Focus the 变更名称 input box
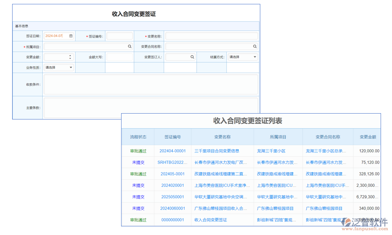 pyautogui.click(x=212, y=36)
